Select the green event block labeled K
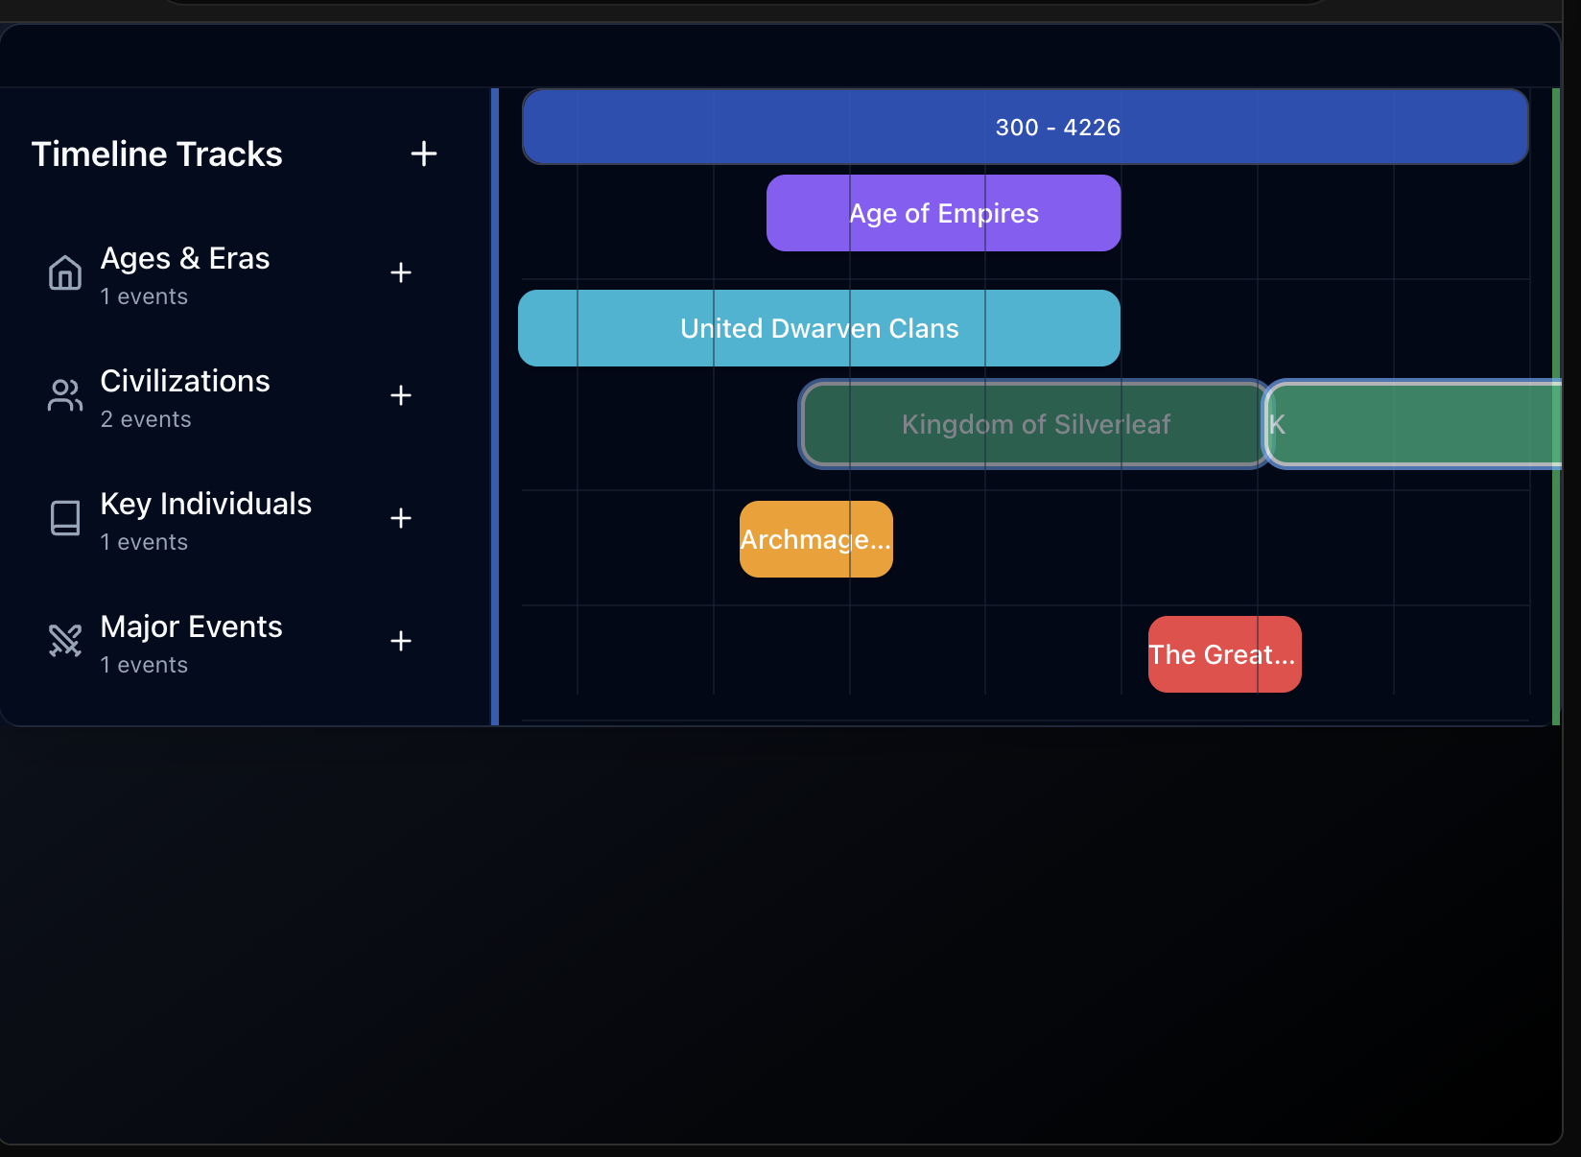Viewport: 1581px width, 1157px height. [x=1413, y=424]
